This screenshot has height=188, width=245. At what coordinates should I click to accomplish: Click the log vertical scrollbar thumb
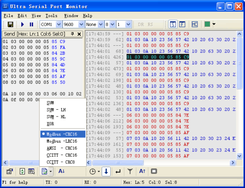click(240, 63)
